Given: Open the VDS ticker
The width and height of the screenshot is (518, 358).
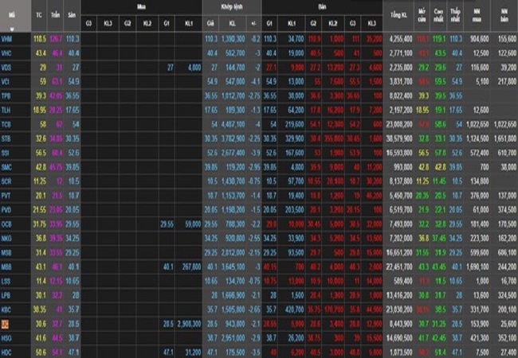Looking at the screenshot, I should pos(6,68).
